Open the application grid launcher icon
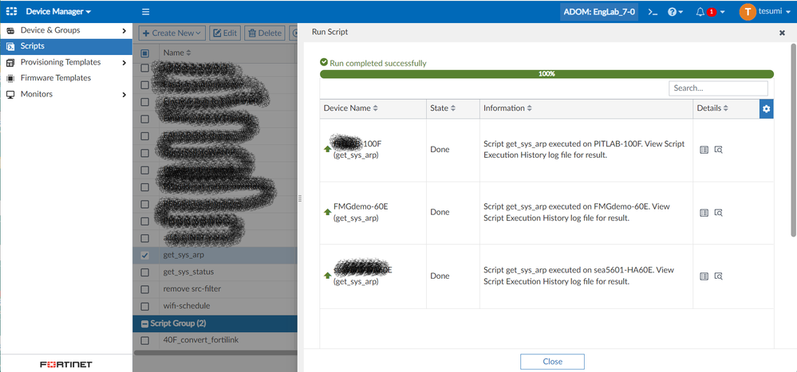 12,11
